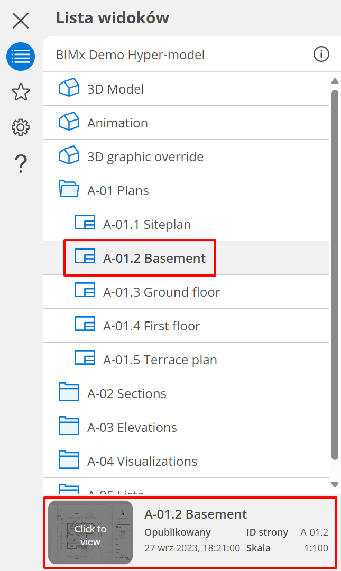Click the Basement preview thumbnail to view

coord(90,532)
